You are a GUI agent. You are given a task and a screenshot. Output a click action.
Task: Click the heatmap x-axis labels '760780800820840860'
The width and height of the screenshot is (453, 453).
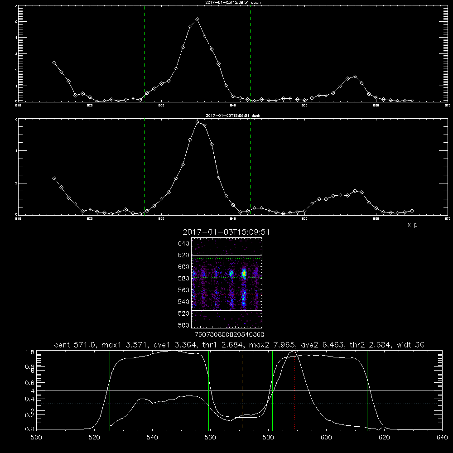point(229,335)
